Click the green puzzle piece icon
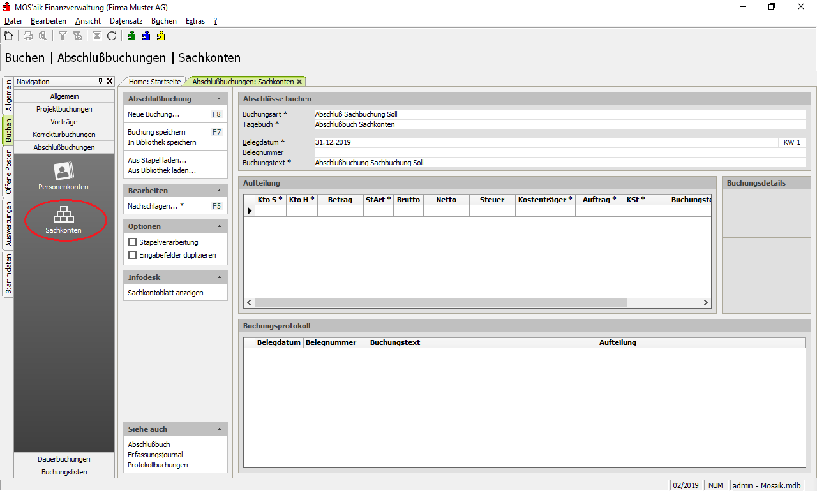 click(x=131, y=36)
